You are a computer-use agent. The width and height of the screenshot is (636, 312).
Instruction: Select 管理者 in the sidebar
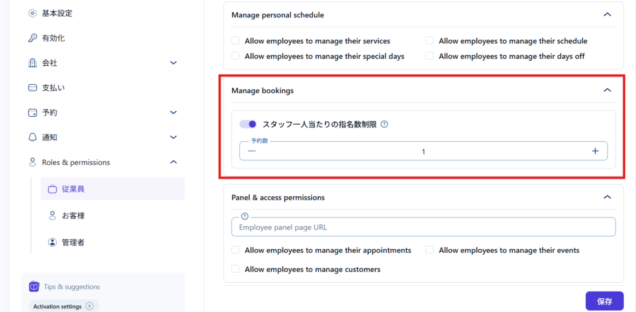(73, 242)
